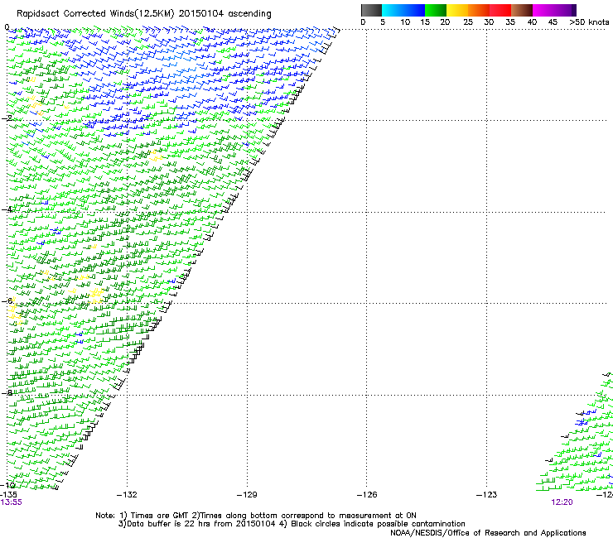Click the blue 10-15 knots legend color
Viewport: 613px width, 538px height.
(x=414, y=10)
